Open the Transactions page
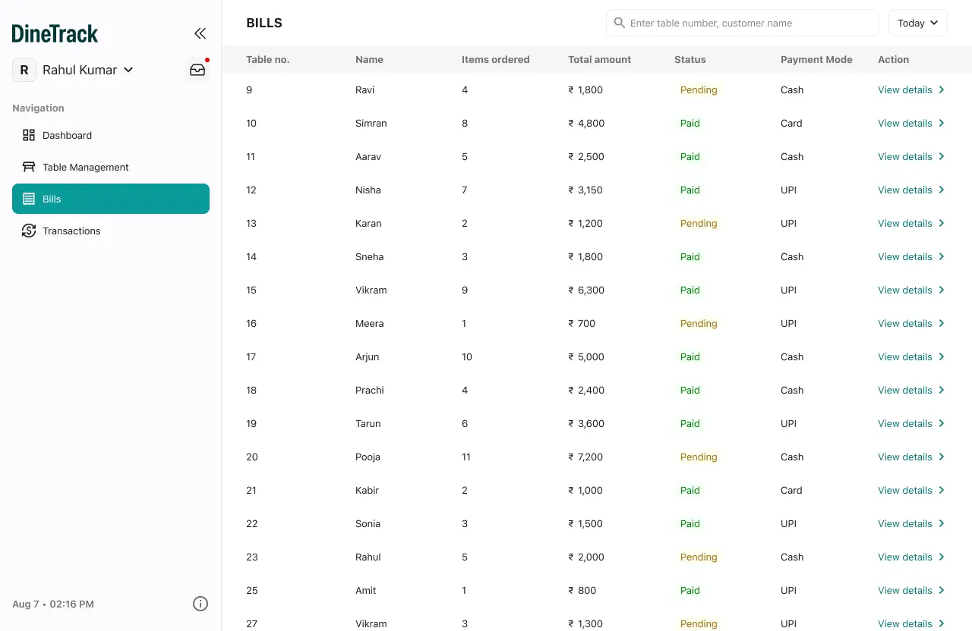This screenshot has width=972, height=631. click(x=111, y=231)
